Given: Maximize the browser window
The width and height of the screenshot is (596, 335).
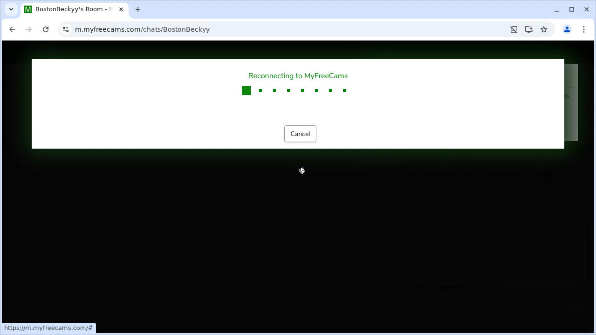Looking at the screenshot, I should [x=571, y=9].
